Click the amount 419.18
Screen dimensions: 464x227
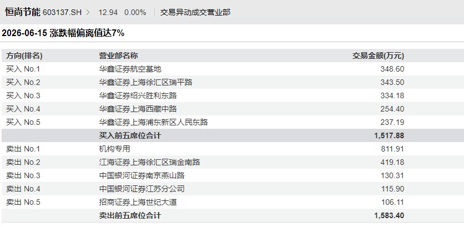pyautogui.click(x=392, y=162)
